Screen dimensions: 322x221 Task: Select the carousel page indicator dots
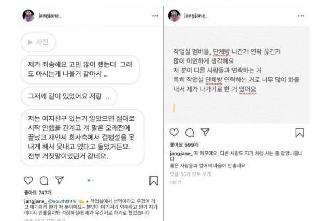pos(91,181)
